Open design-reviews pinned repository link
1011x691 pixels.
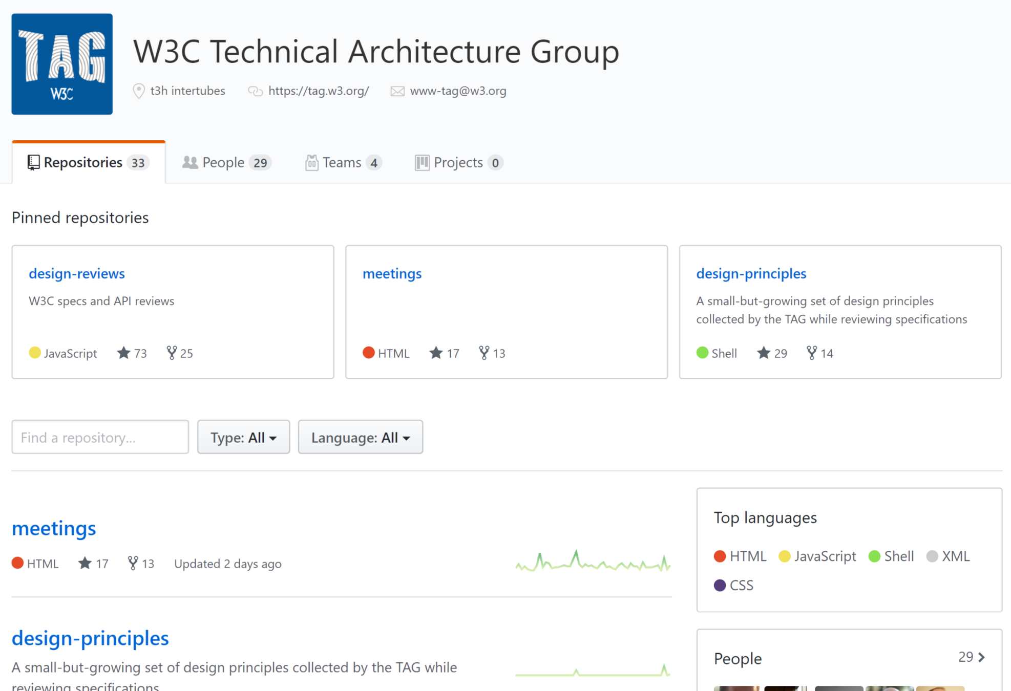77,273
